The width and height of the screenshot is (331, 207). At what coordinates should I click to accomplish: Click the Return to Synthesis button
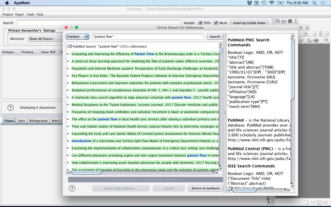(x=206, y=188)
